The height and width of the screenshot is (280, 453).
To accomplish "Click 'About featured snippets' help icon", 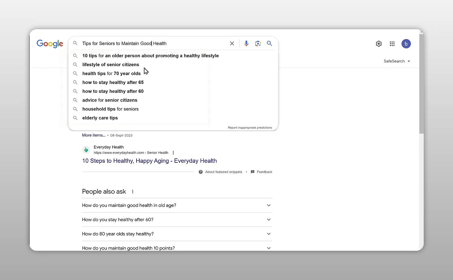I will pos(201,172).
